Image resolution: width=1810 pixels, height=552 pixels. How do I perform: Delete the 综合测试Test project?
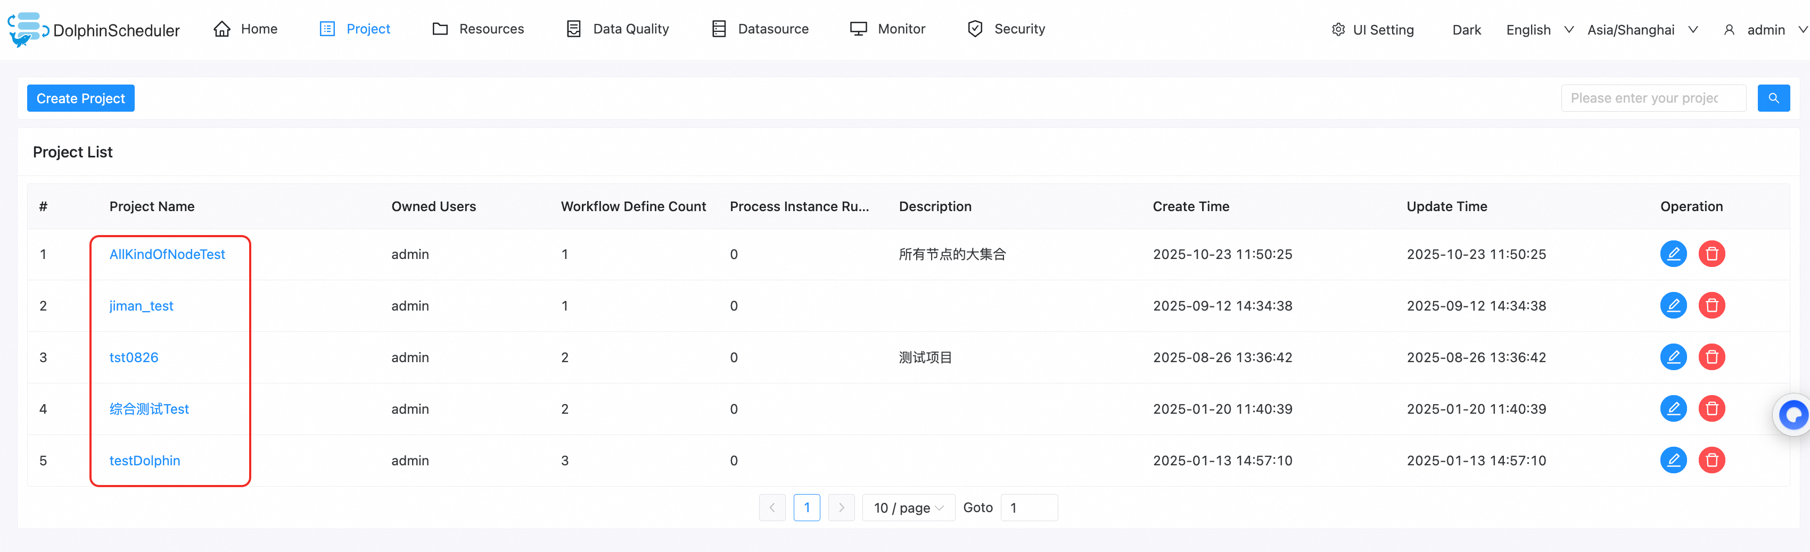[x=1712, y=409]
